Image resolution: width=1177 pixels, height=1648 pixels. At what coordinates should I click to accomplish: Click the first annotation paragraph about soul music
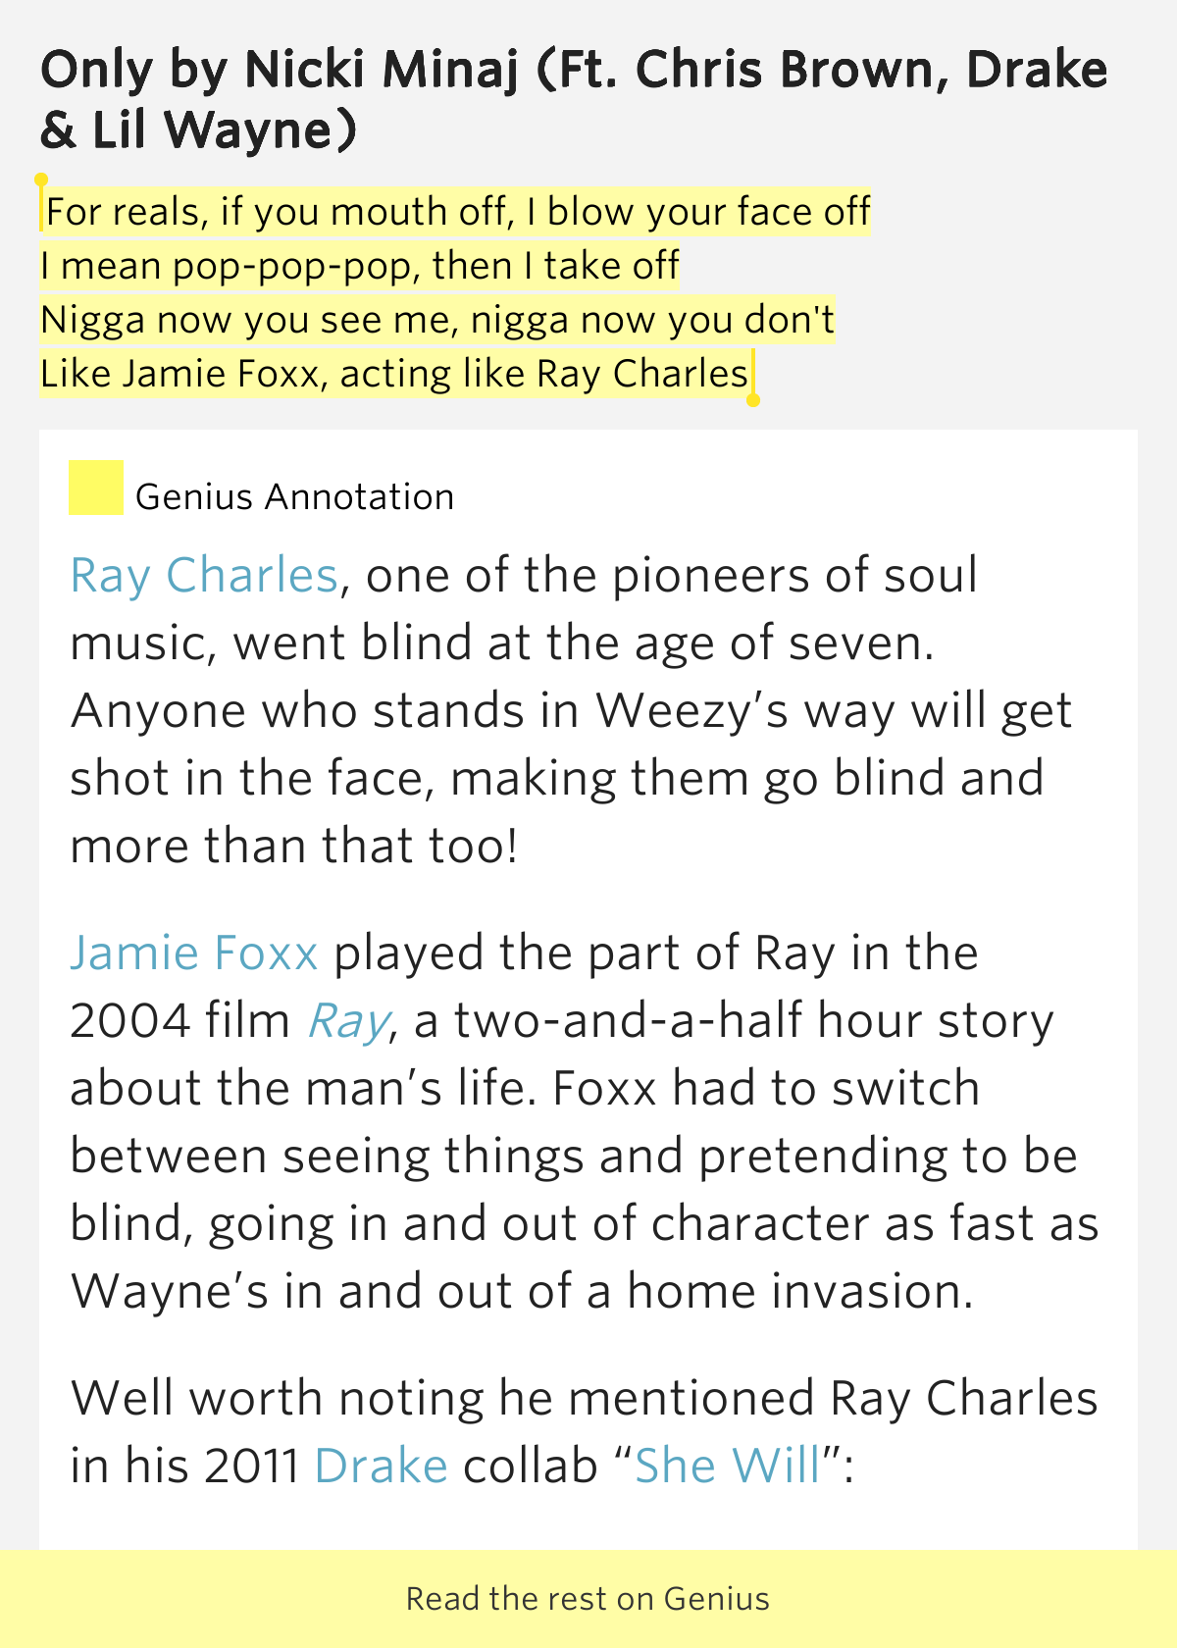click(x=572, y=711)
